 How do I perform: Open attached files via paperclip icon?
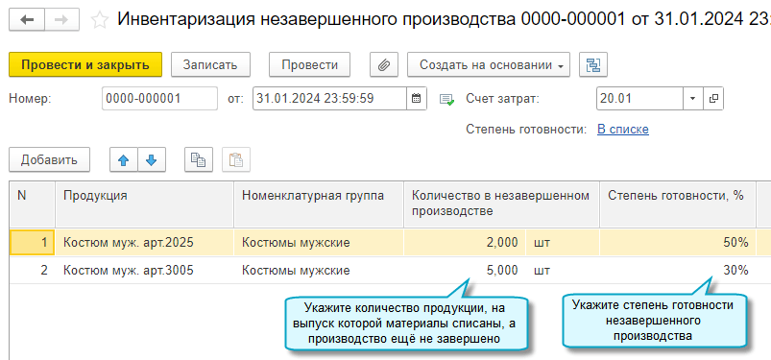pyautogui.click(x=383, y=64)
